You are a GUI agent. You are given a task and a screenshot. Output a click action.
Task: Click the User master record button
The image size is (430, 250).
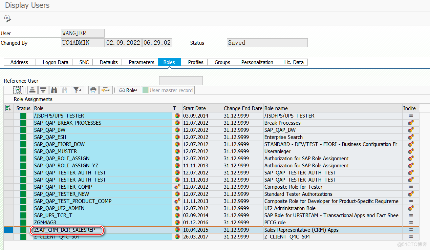click(168, 90)
